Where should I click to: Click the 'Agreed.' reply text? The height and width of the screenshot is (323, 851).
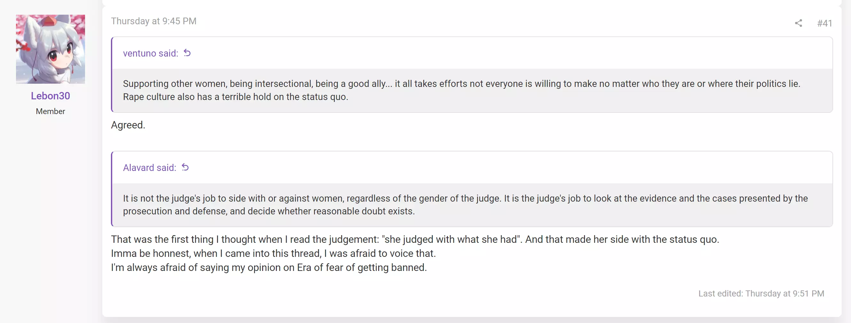128,125
